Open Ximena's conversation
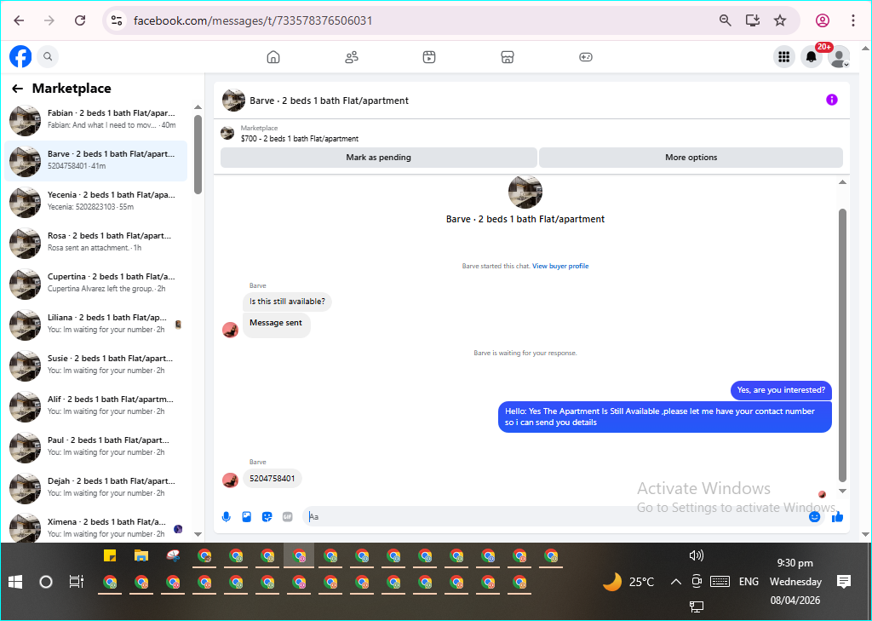Image resolution: width=872 pixels, height=621 pixels. 95,527
